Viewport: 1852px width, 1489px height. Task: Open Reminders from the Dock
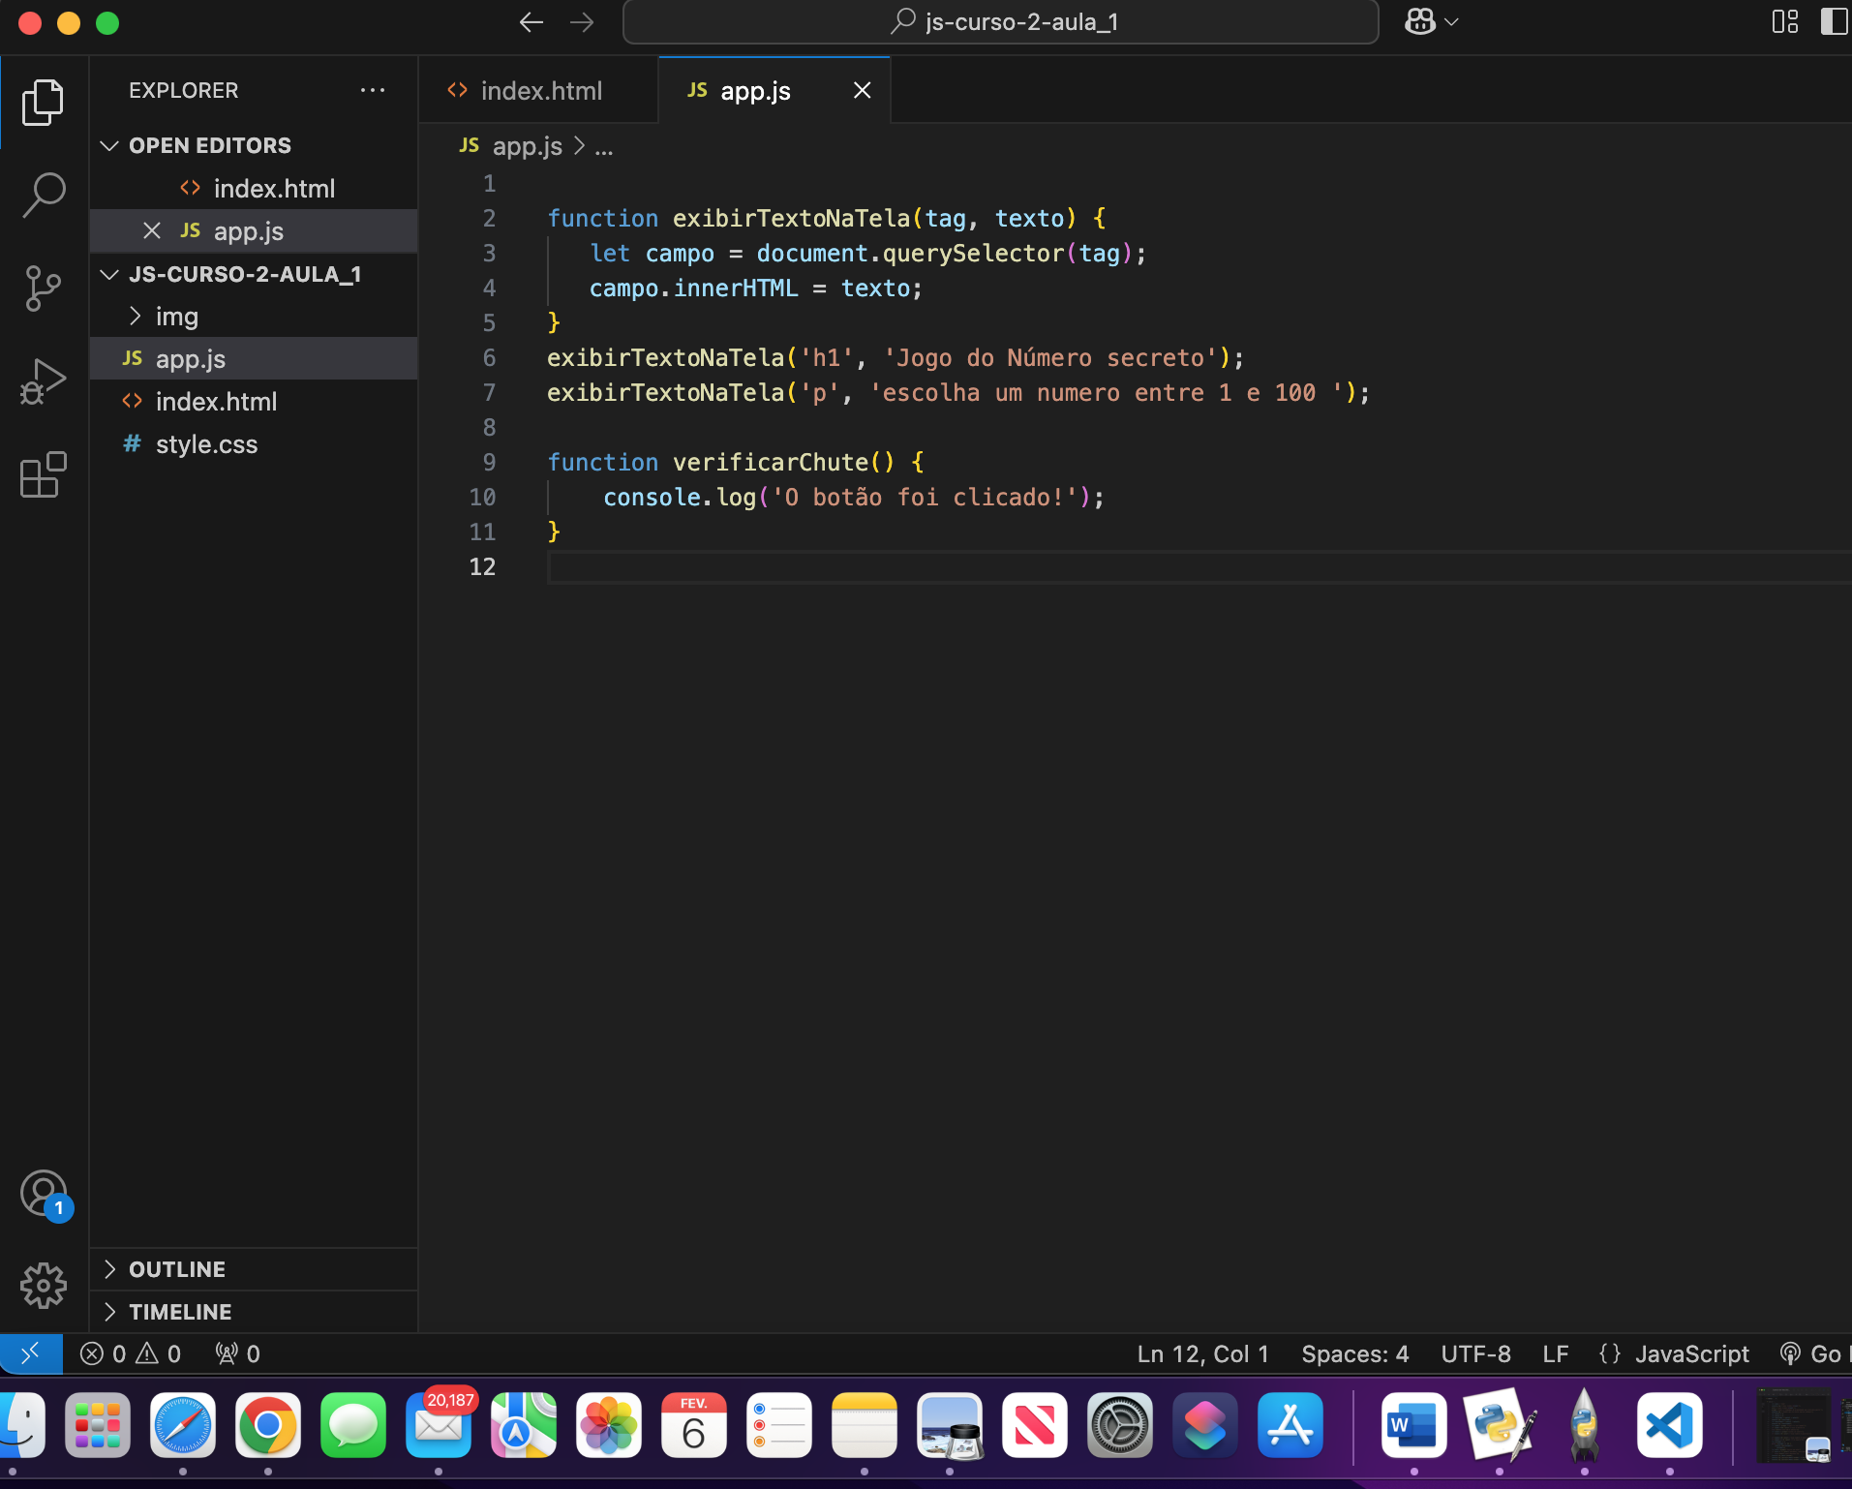coord(779,1425)
